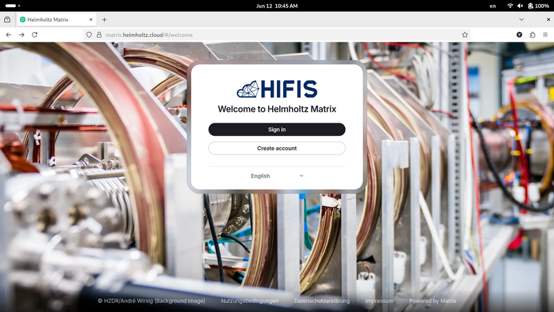Open the Powered by Matrix link
The width and height of the screenshot is (554, 312).
tap(432, 301)
